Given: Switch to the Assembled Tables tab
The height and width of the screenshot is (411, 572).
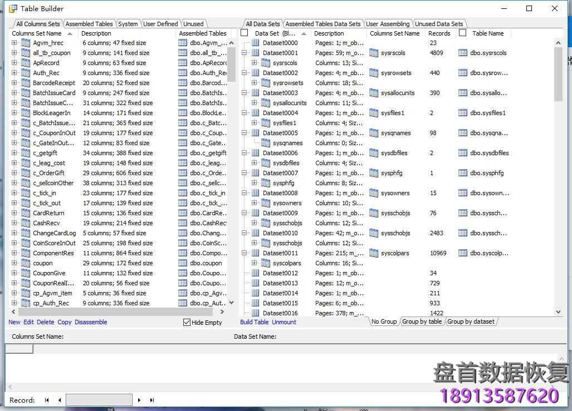Looking at the screenshot, I should tap(89, 24).
